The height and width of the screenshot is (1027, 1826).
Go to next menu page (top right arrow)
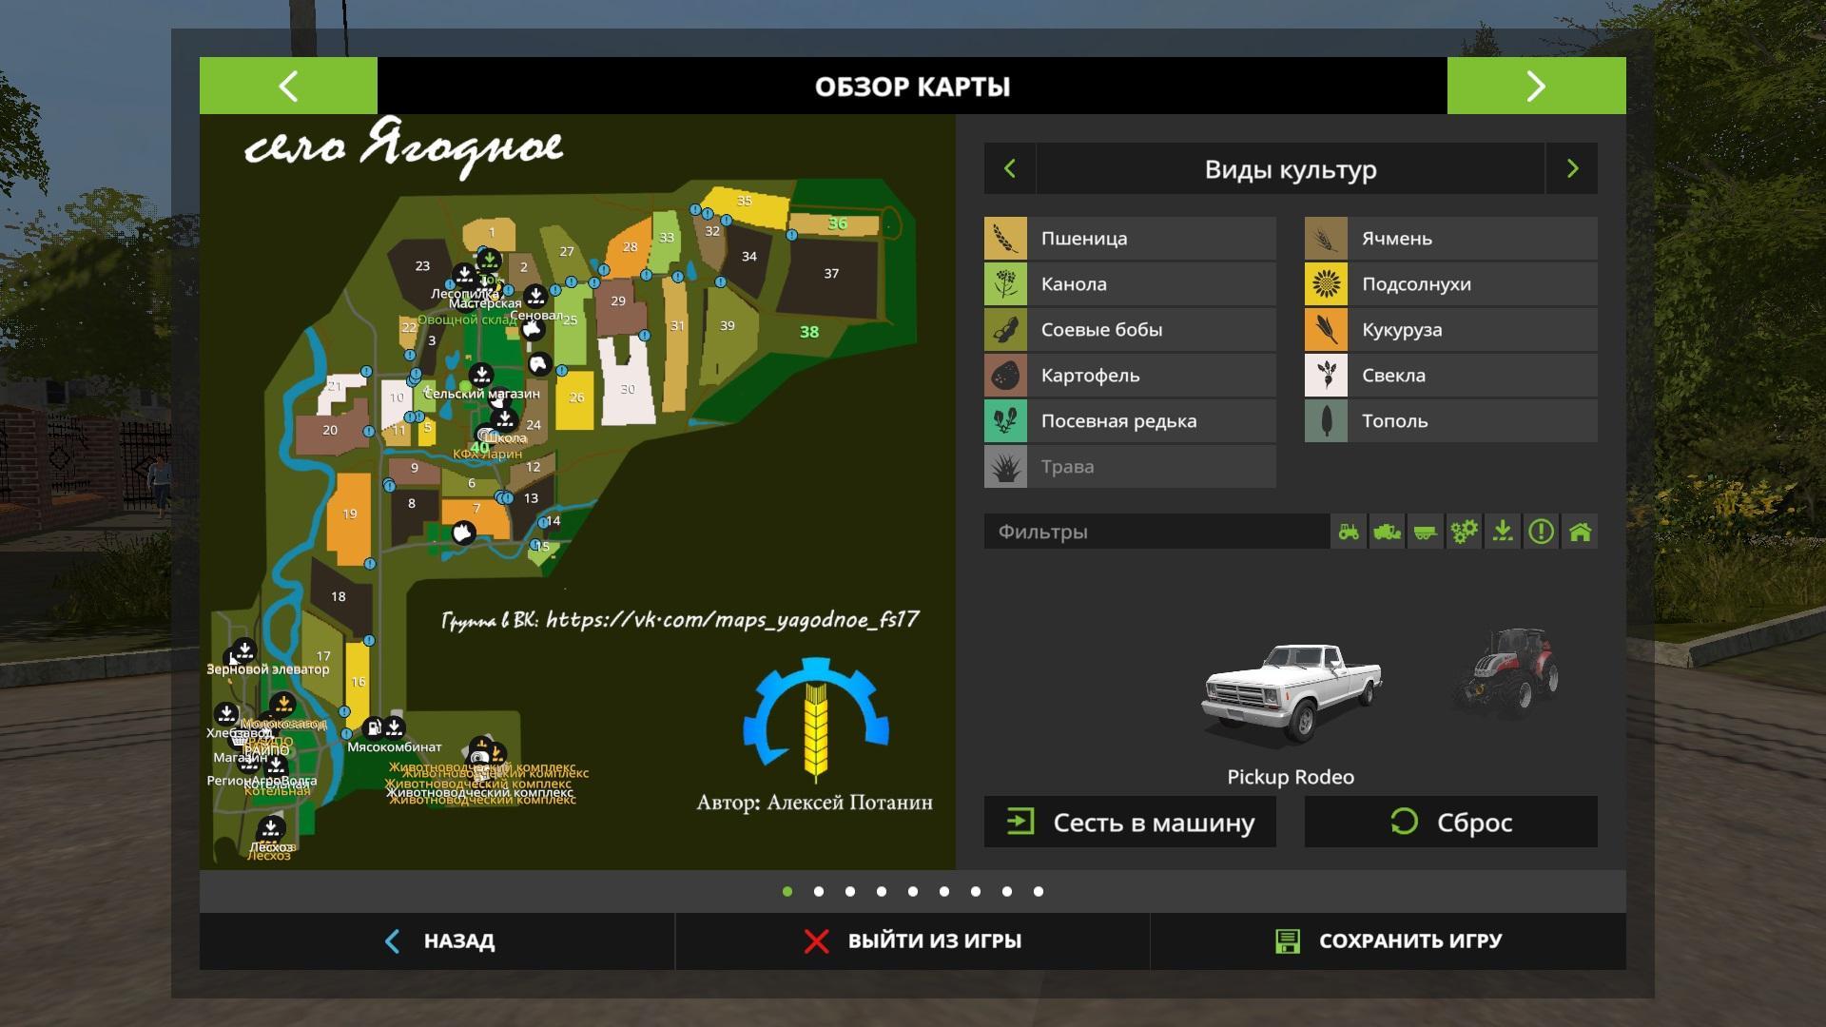coord(1536,86)
